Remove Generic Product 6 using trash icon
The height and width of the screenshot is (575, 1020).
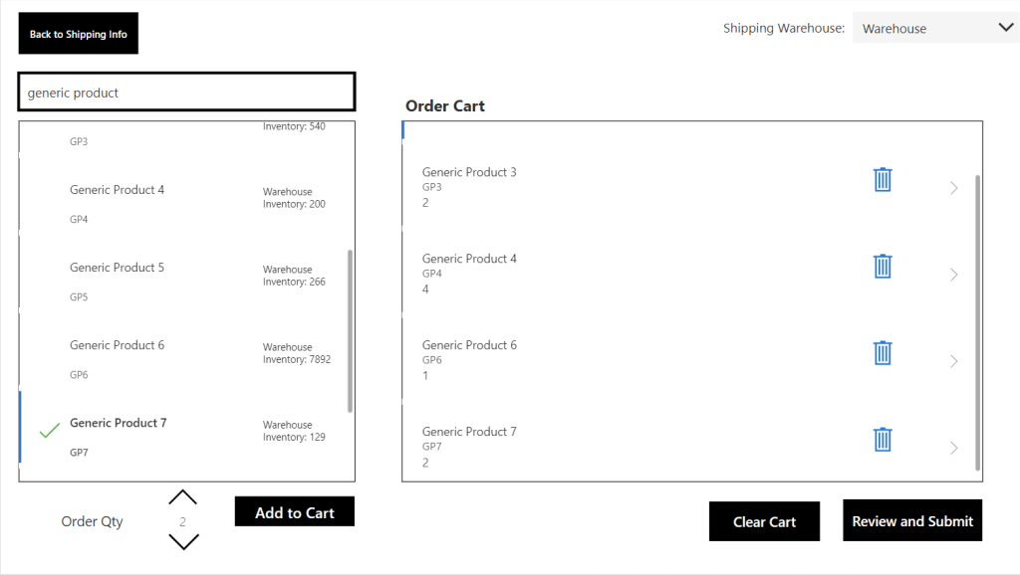pos(883,353)
